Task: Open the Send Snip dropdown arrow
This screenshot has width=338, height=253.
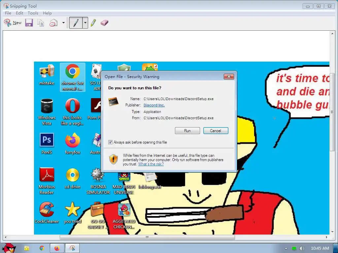Action: tap(63, 23)
